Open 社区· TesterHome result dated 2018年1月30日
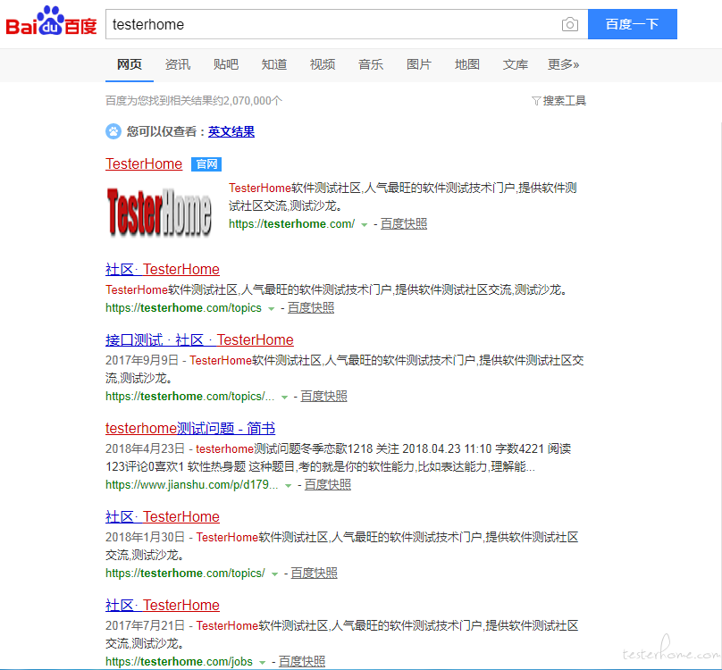Image resolution: width=722 pixels, height=670 pixels. point(163,516)
